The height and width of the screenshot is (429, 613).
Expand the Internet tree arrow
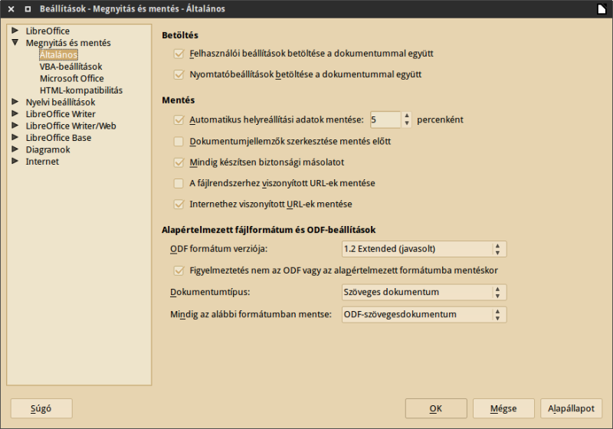pos(15,162)
